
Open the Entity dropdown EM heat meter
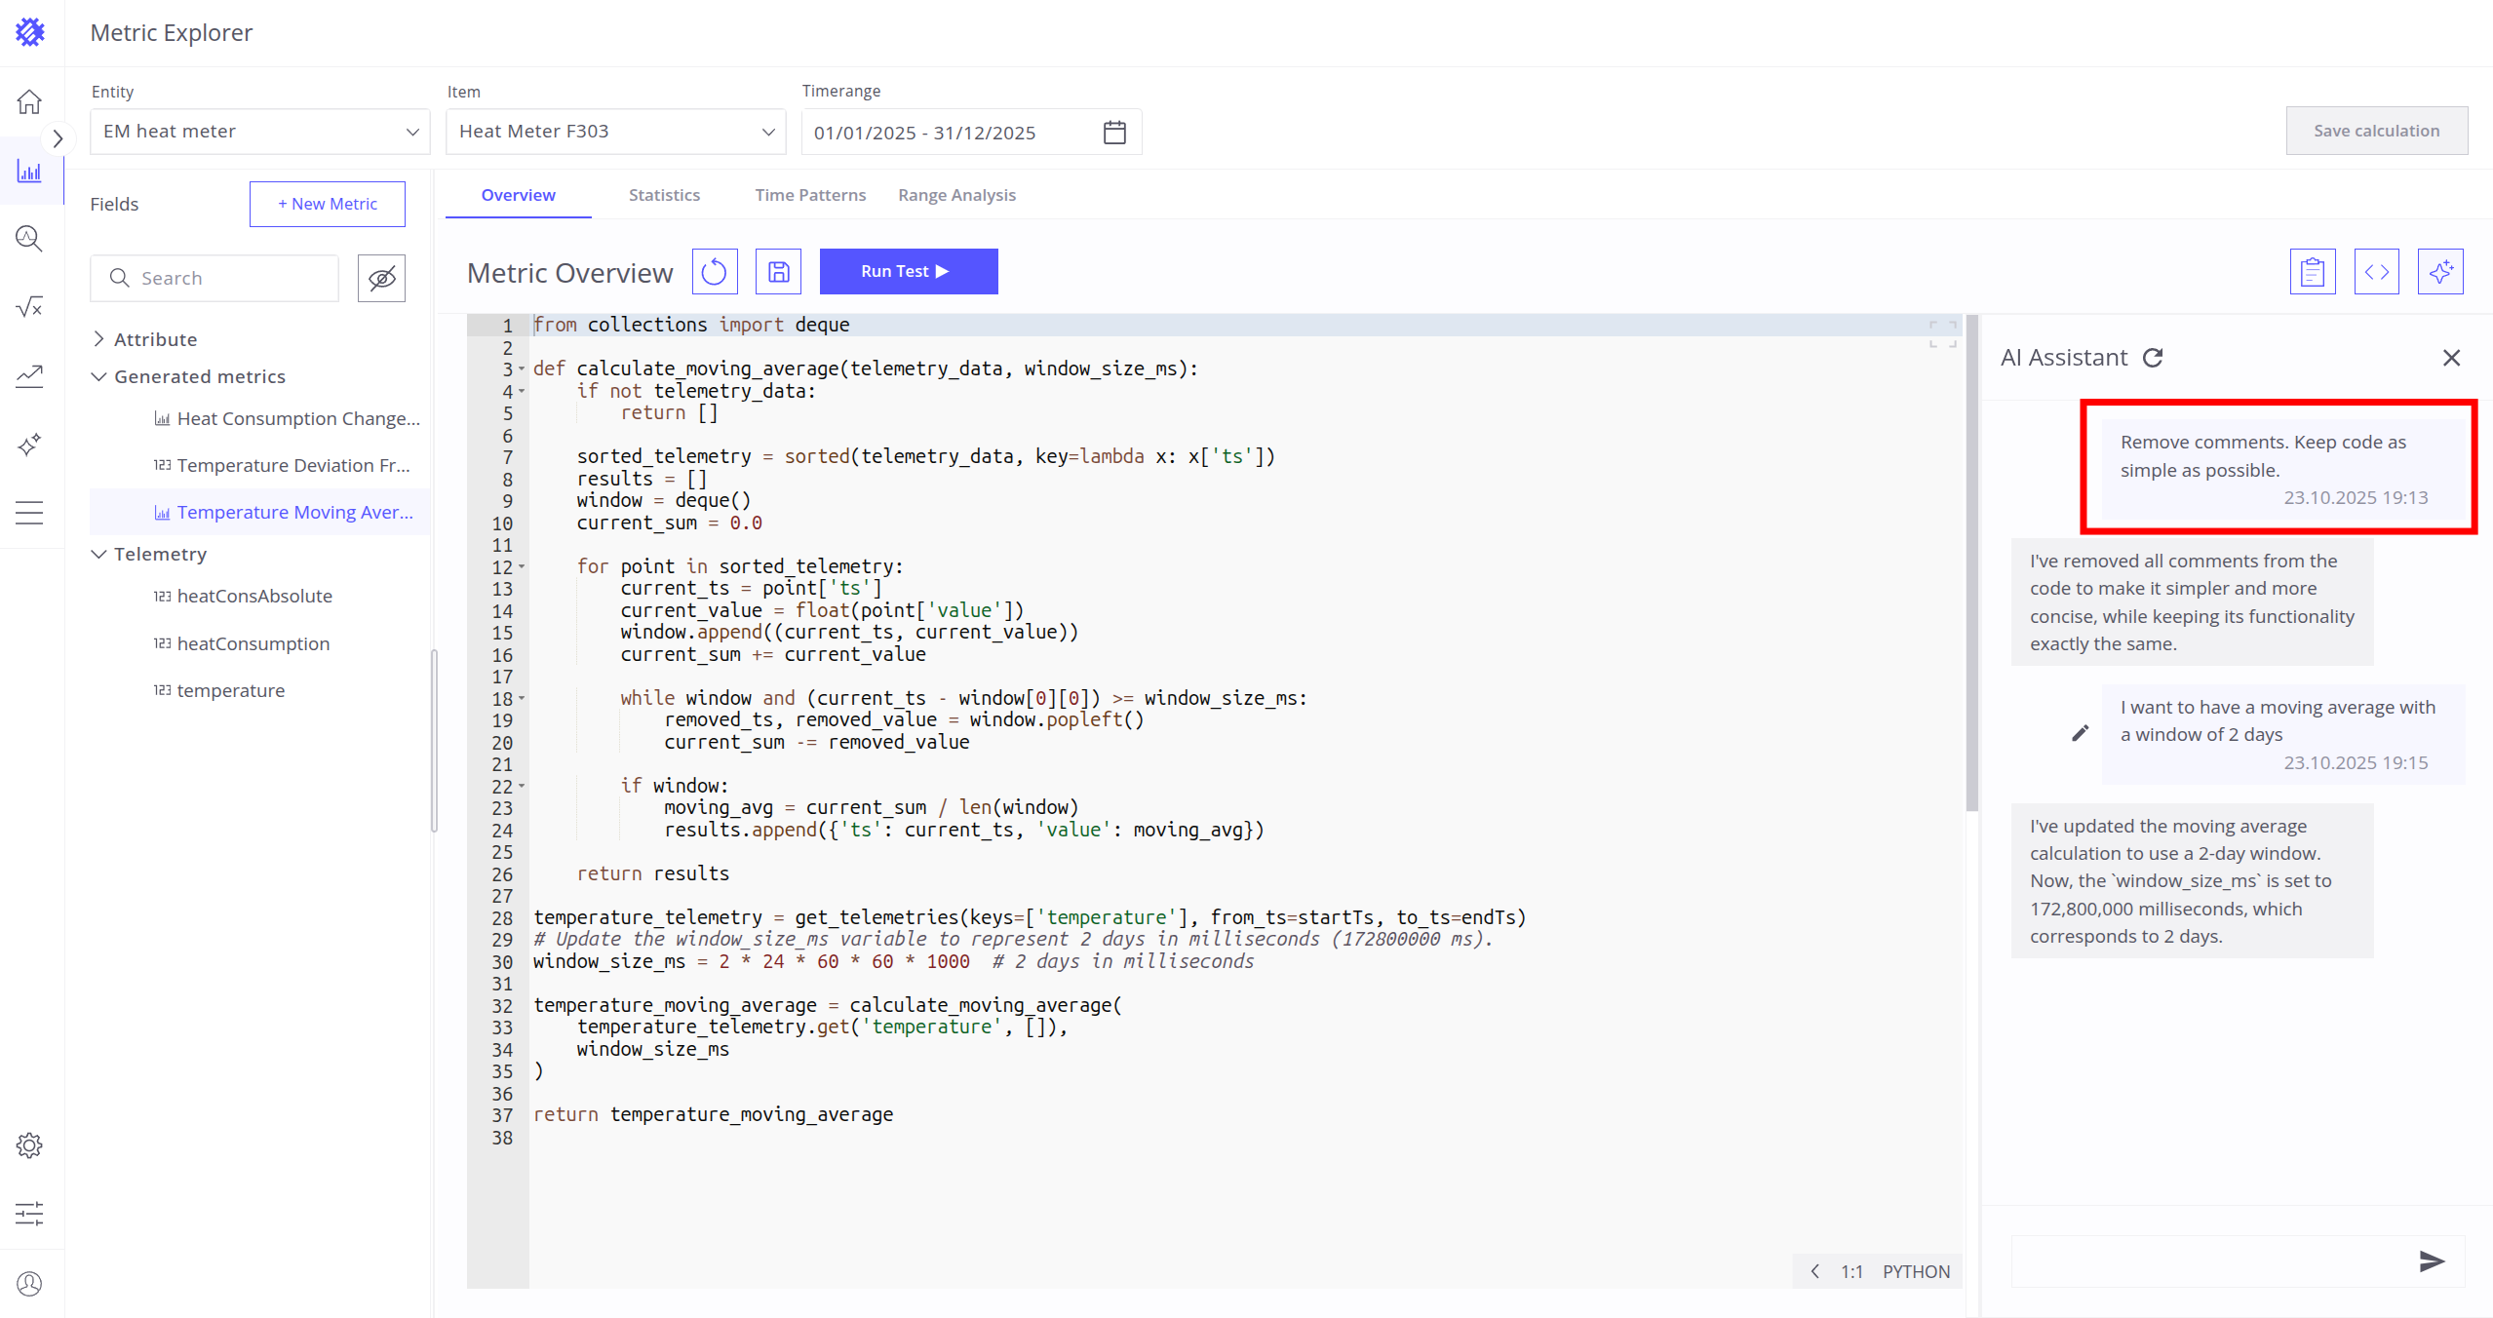pos(259,132)
